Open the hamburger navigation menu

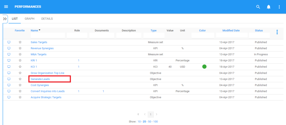pyautogui.click(x=6, y=7)
